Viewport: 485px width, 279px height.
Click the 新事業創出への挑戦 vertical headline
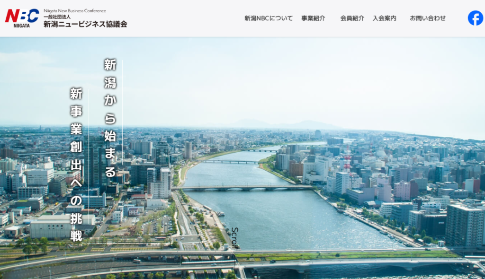tap(76, 164)
